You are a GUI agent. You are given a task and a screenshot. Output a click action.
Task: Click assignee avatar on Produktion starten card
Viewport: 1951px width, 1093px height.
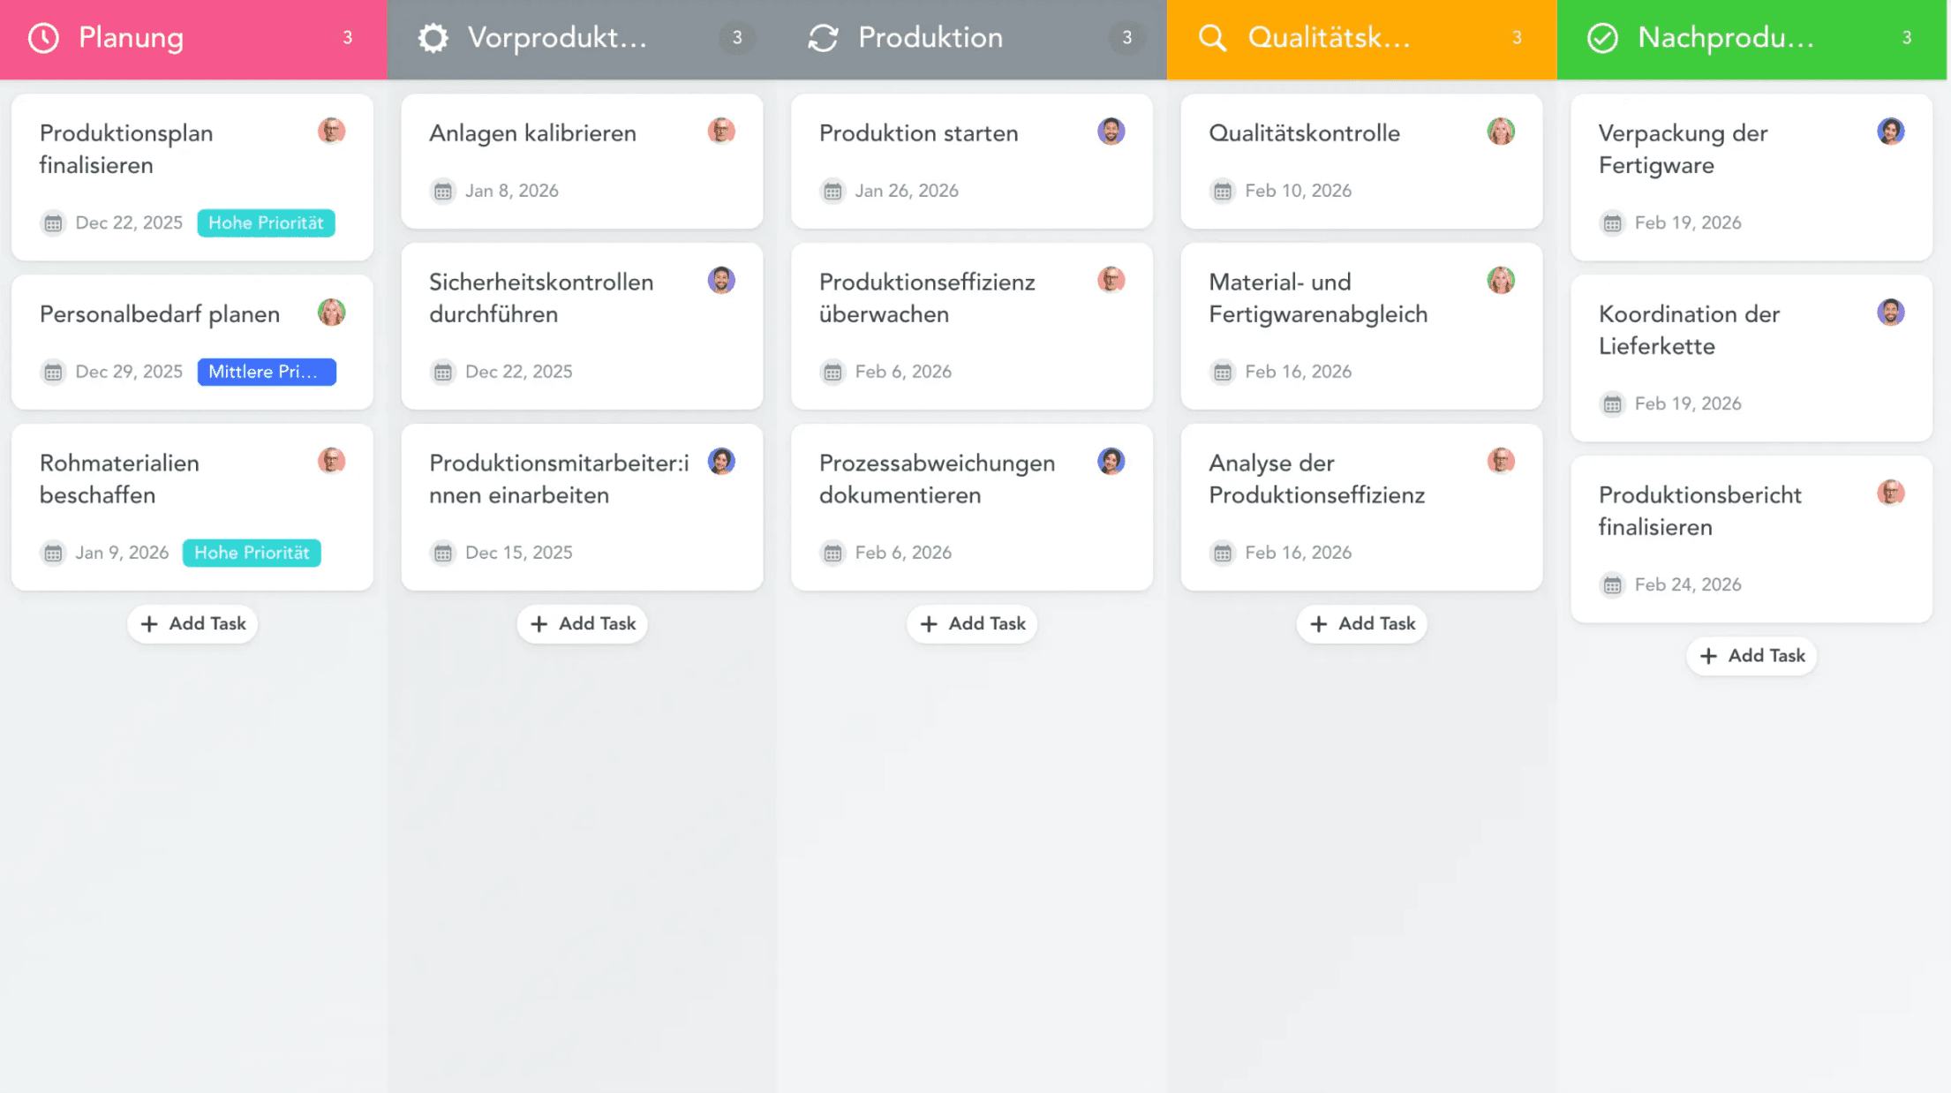coord(1111,132)
